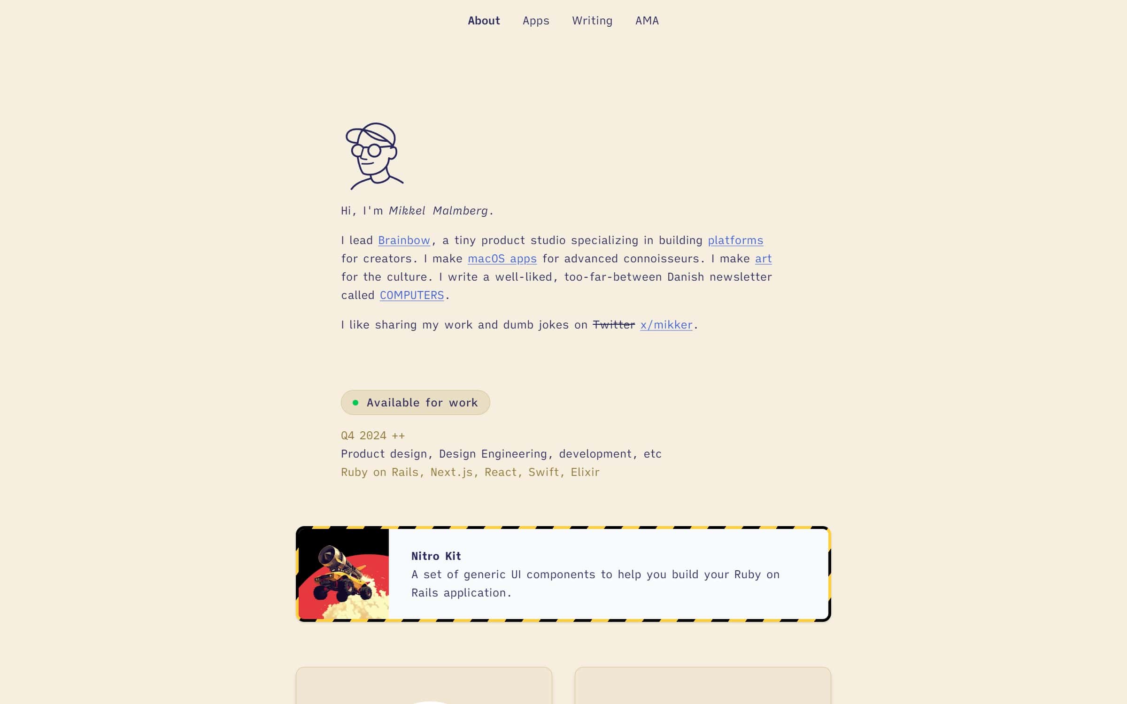Click the Brainbow studio link
Image resolution: width=1127 pixels, height=704 pixels.
[x=404, y=239]
